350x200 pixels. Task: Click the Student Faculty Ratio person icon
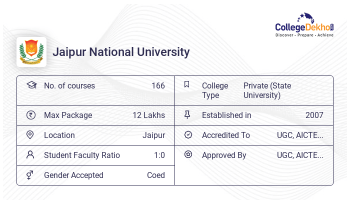click(x=31, y=155)
